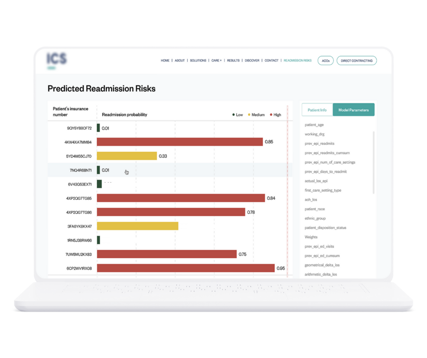Switch to the Patient Info tab
The height and width of the screenshot is (358, 427).
point(317,110)
